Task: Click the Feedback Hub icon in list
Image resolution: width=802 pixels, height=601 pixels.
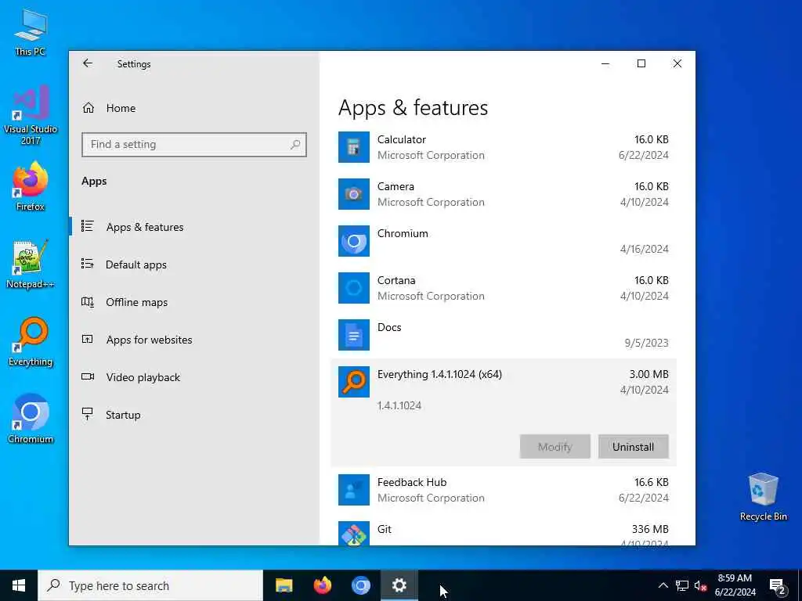Action: coord(353,490)
